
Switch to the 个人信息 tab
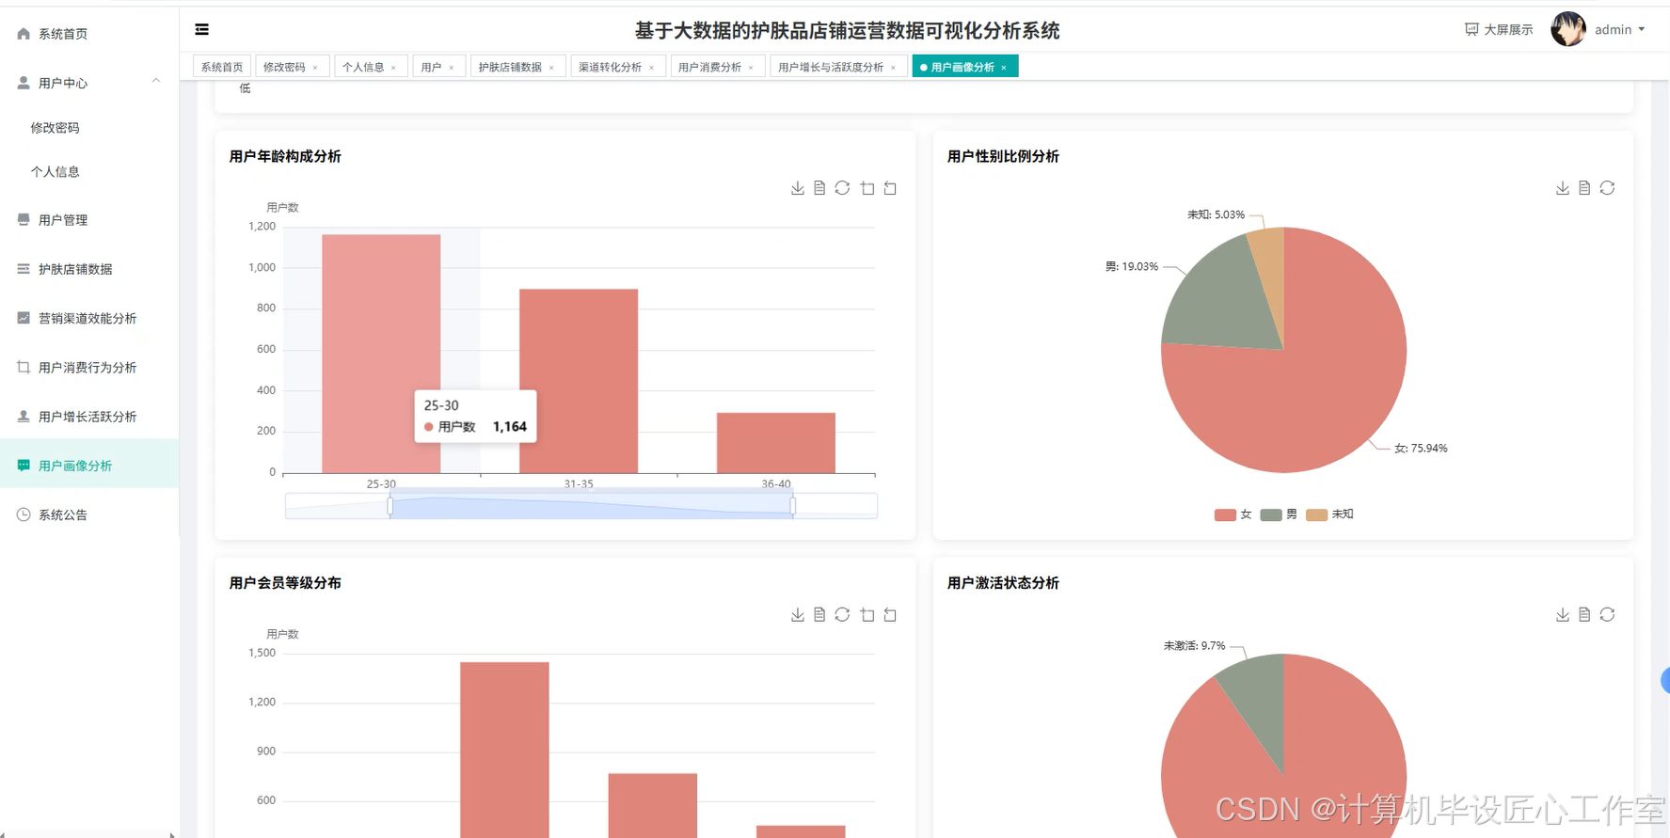click(x=363, y=67)
